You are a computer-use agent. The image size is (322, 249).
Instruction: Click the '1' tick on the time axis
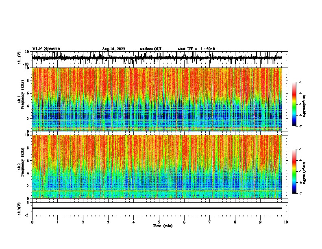[57, 222]
